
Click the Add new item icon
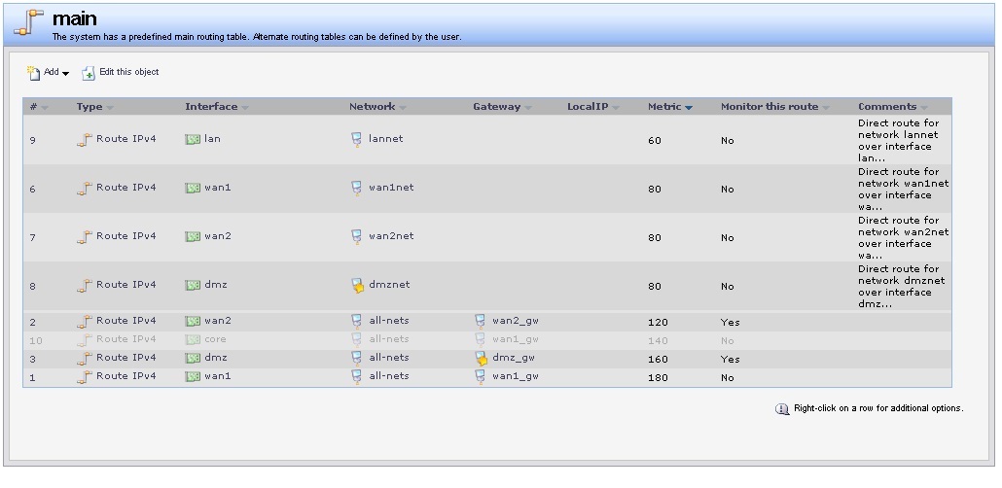click(33, 72)
